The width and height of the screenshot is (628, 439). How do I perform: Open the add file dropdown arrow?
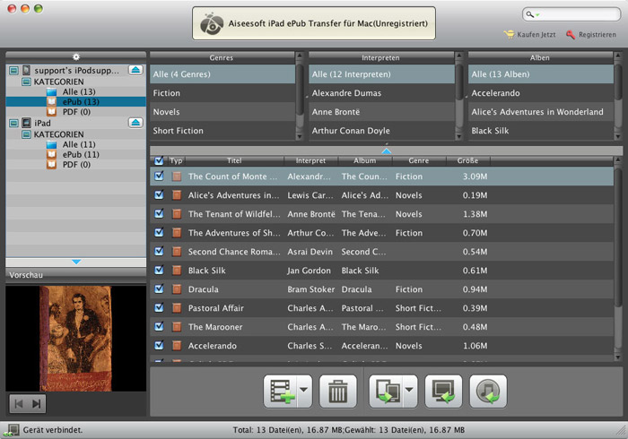pos(304,391)
